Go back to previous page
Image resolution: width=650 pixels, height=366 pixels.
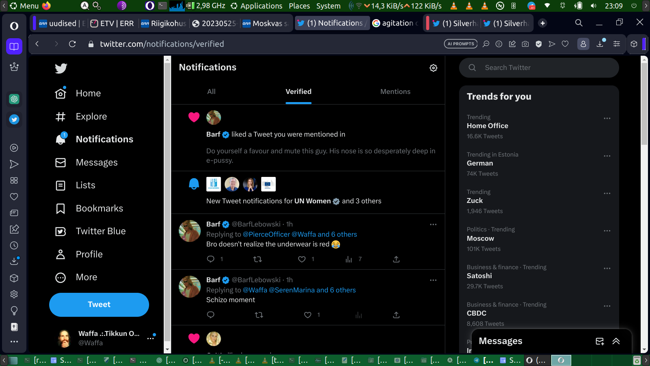coord(37,44)
